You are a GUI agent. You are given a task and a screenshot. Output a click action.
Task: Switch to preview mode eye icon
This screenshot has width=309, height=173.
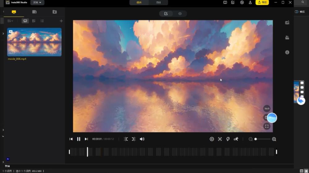pyautogui.click(x=180, y=14)
